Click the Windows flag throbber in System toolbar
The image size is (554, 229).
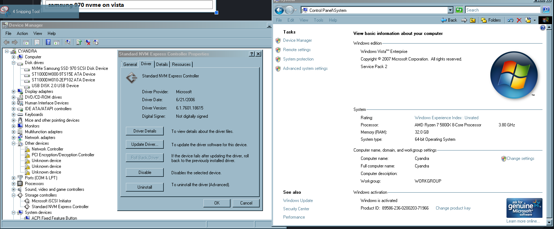pyautogui.click(x=545, y=20)
